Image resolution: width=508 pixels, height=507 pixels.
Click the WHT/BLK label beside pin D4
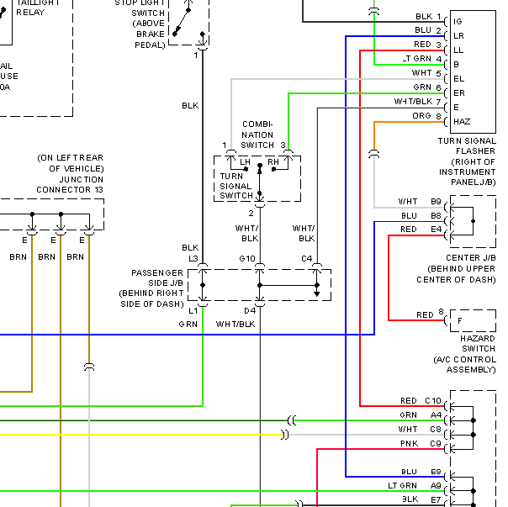[x=235, y=325]
